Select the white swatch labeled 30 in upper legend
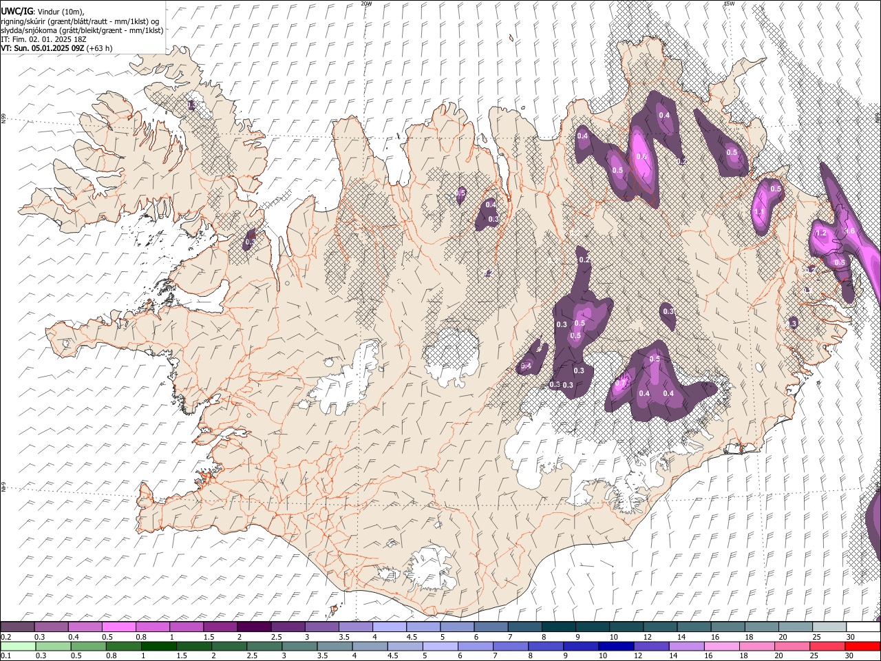The width and height of the screenshot is (881, 661). pos(863,627)
